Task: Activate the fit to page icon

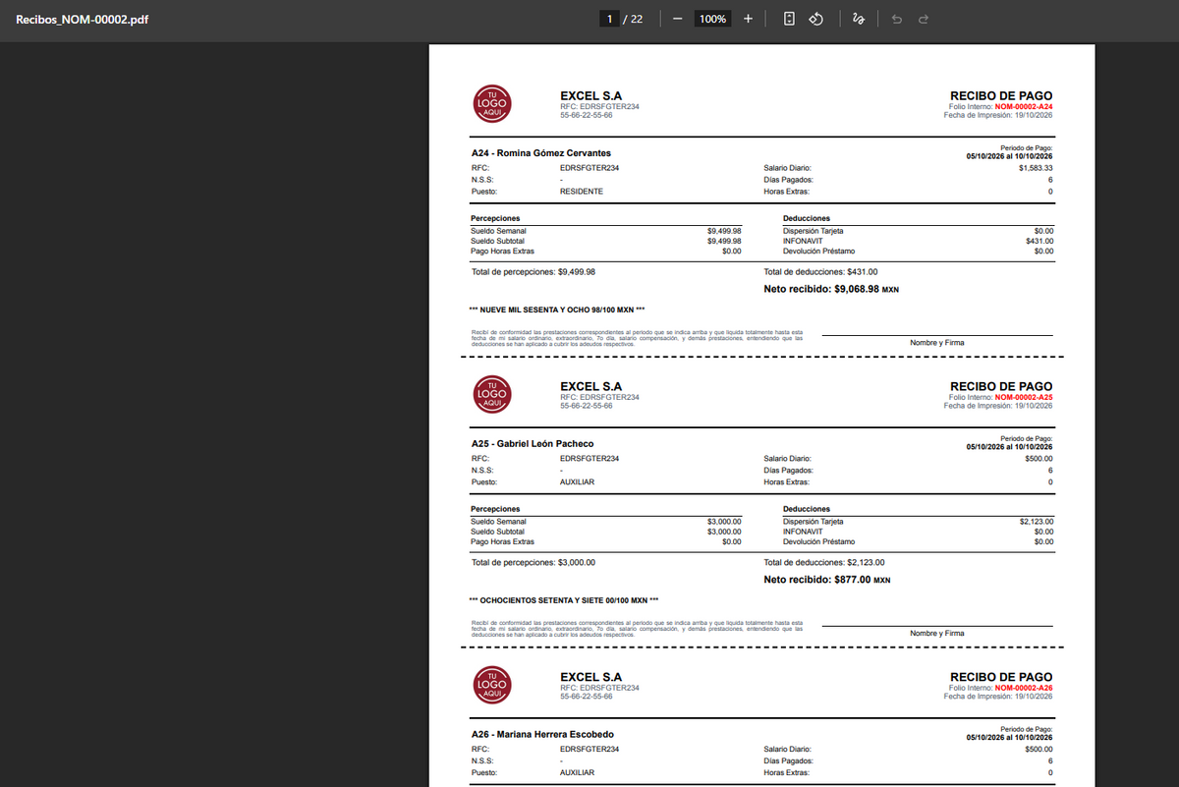Action: [x=789, y=19]
